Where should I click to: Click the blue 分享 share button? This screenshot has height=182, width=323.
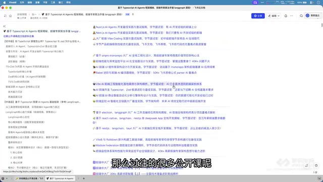[x=258, y=16]
